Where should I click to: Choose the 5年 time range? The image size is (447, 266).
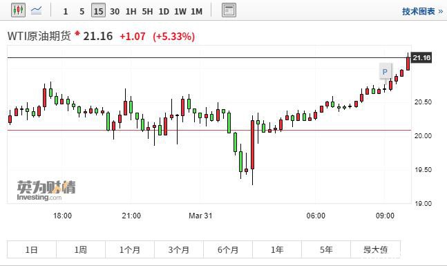coord(326,249)
